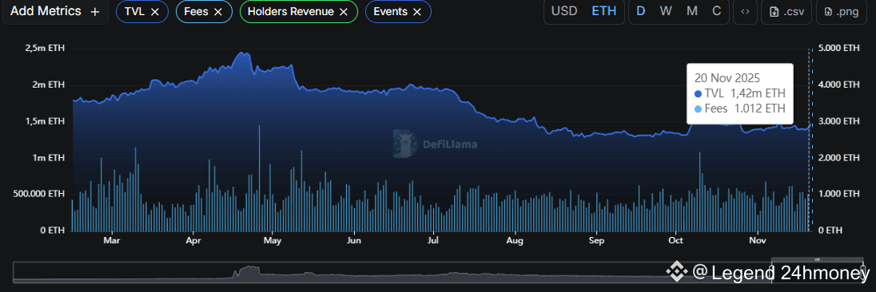Viewport: 876px width, 292px height.
Task: Select monthly M interval
Action: [x=692, y=12]
